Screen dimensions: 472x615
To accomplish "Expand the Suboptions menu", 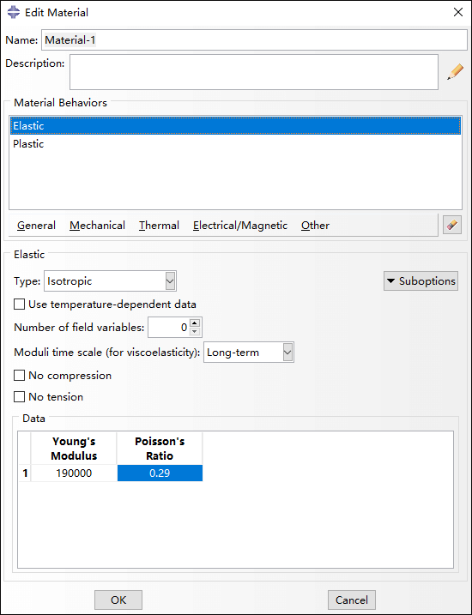I will click(x=421, y=280).
